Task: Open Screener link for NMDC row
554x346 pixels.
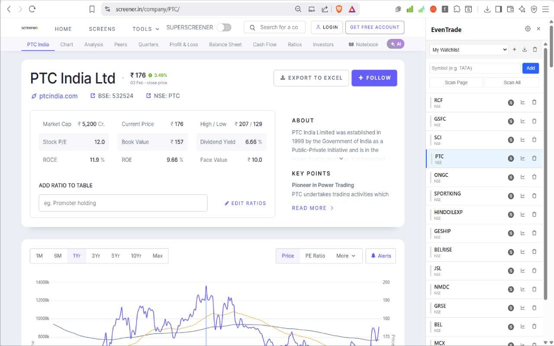Action: (x=511, y=289)
